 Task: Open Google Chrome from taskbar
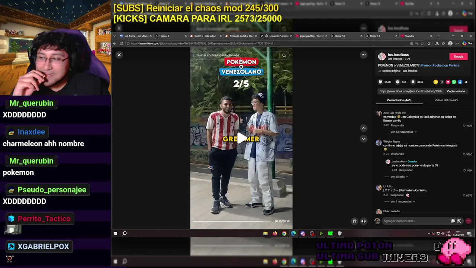point(284,233)
